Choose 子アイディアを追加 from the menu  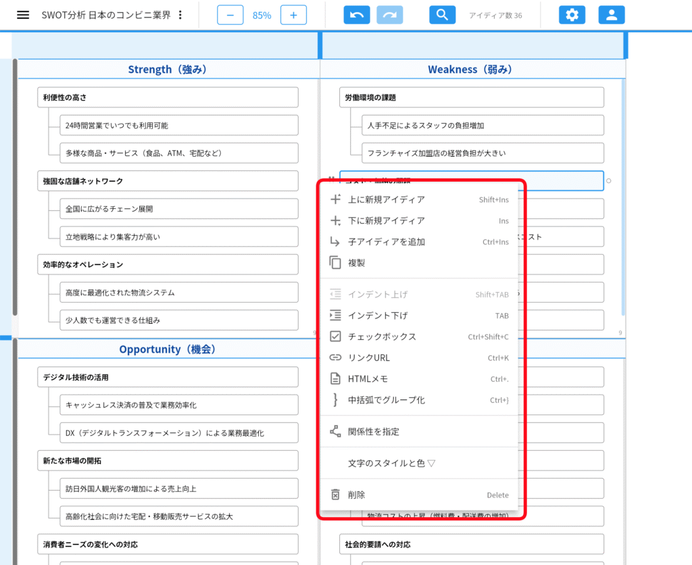386,242
